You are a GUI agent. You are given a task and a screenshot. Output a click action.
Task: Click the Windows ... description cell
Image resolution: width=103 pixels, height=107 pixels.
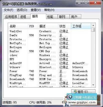pyautogui.click(x=47, y=55)
